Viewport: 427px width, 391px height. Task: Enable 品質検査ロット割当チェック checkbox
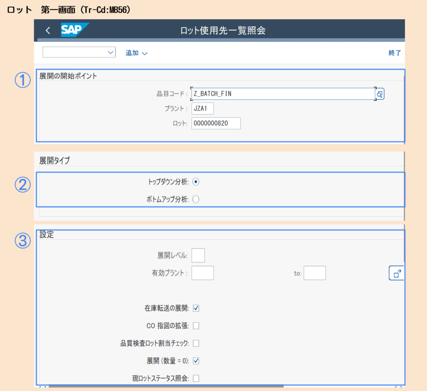(196, 343)
